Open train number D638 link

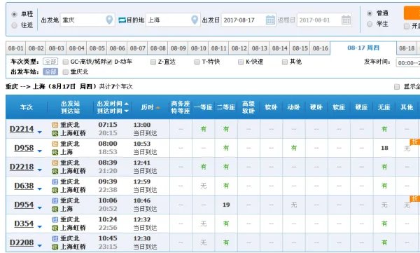click(x=24, y=186)
